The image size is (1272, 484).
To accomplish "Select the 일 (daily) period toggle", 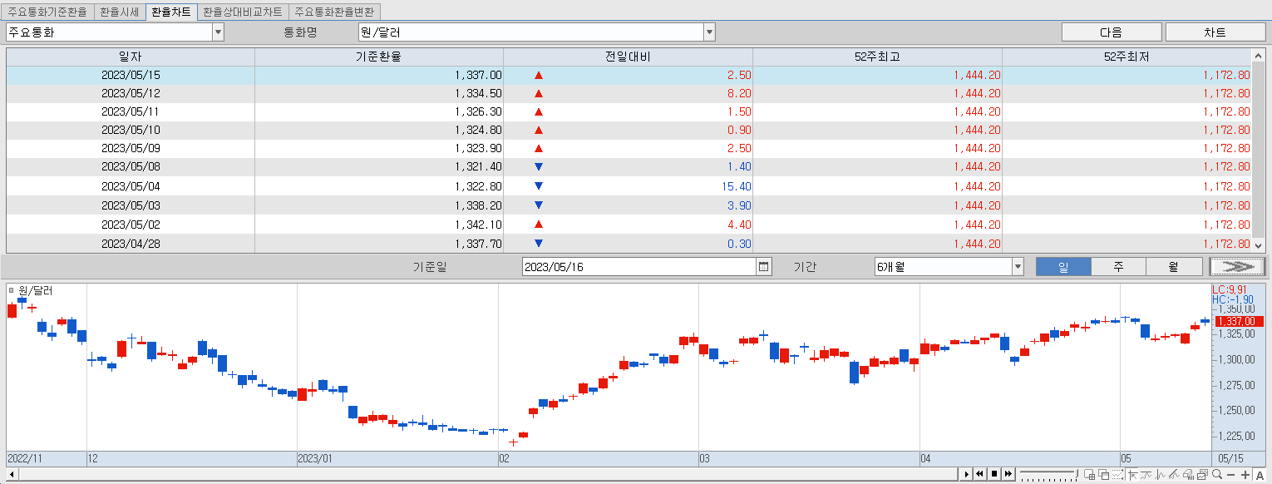I will [1062, 267].
